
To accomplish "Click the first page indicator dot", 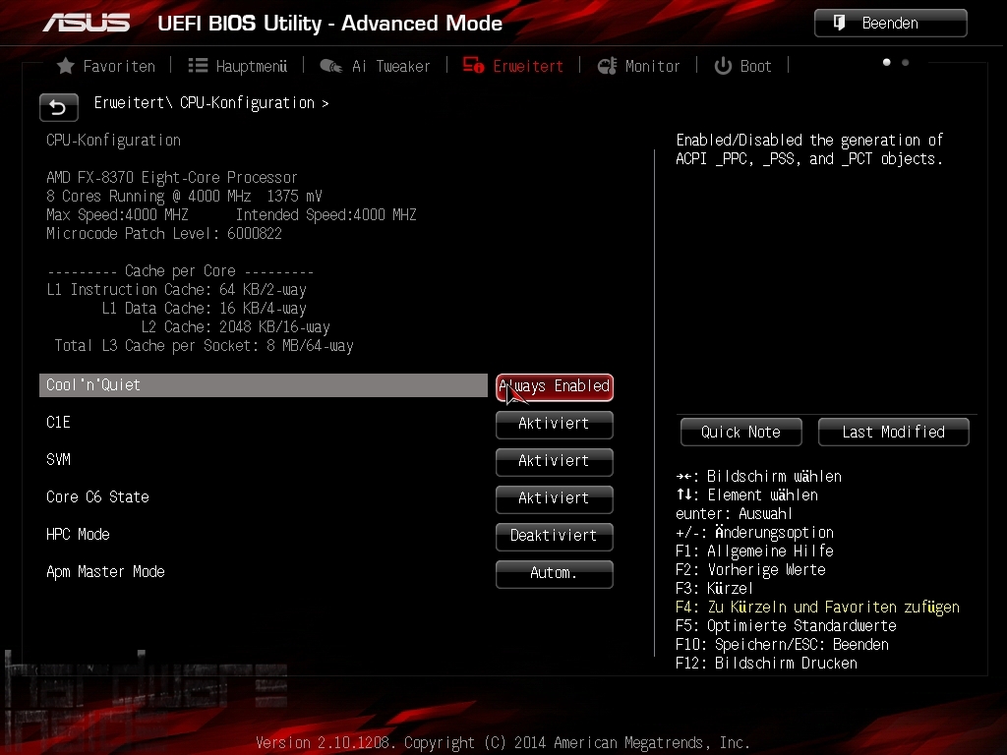I will pyautogui.click(x=887, y=62).
